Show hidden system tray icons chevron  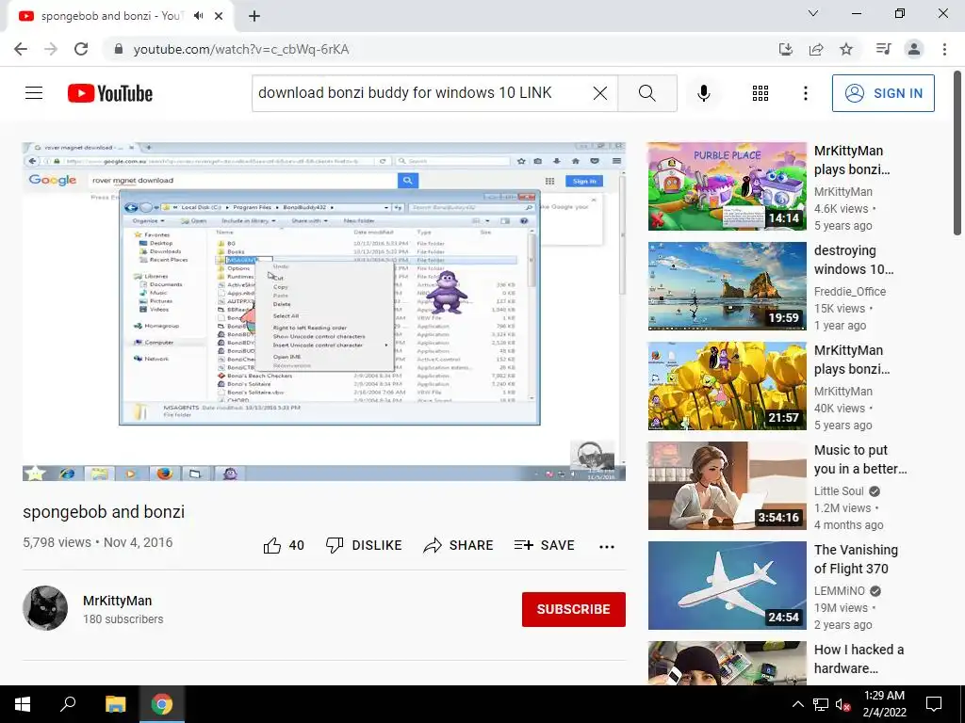(797, 704)
